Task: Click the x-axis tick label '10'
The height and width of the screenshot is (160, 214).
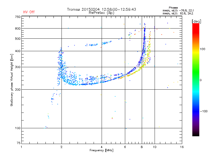Action: click(x=155, y=147)
